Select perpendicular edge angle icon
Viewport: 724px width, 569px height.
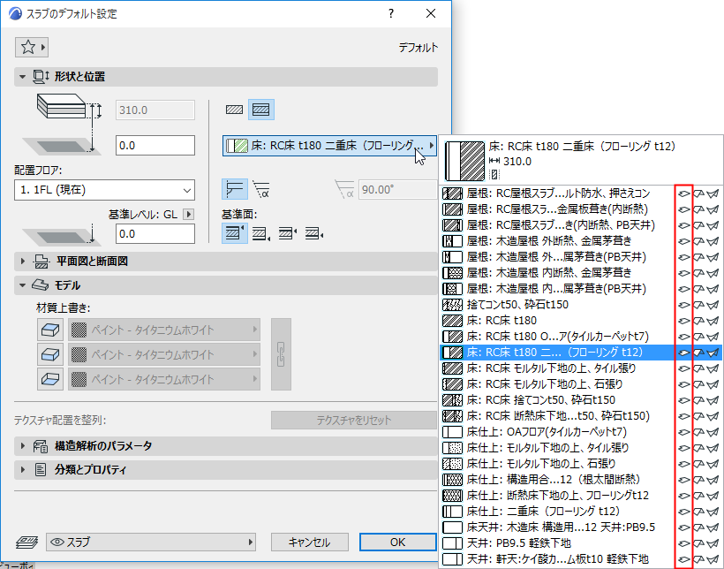pos(235,189)
